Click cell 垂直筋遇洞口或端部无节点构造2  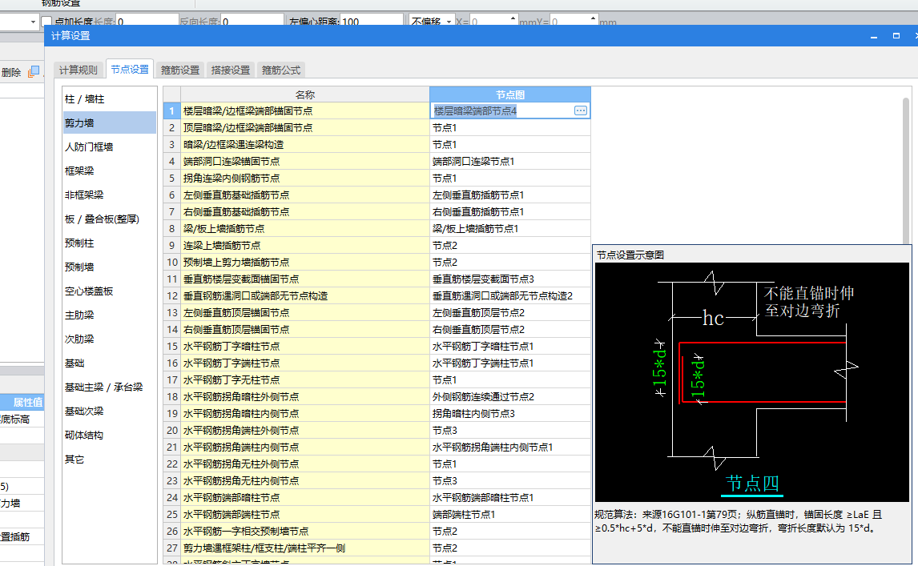(510, 295)
